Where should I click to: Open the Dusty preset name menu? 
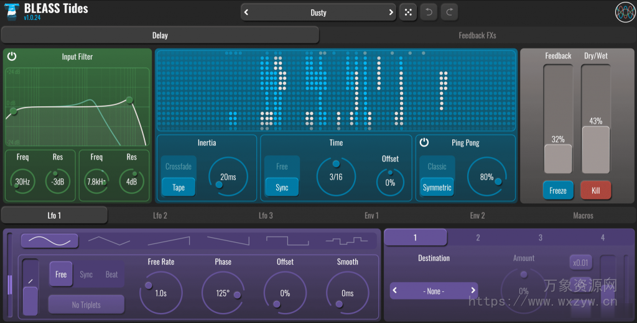pos(318,12)
